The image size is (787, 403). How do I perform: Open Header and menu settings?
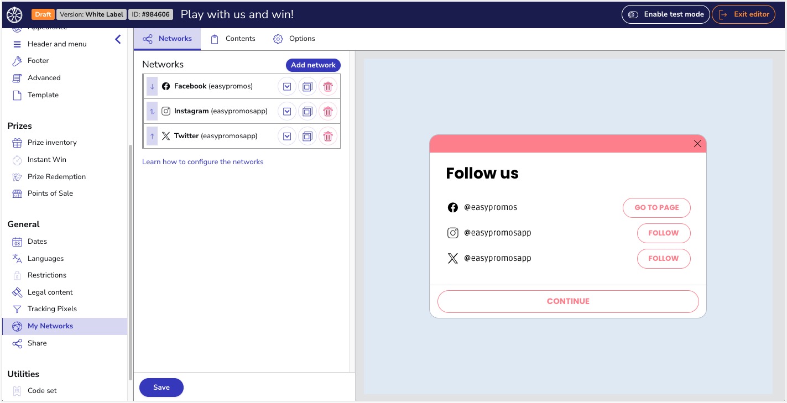click(57, 44)
